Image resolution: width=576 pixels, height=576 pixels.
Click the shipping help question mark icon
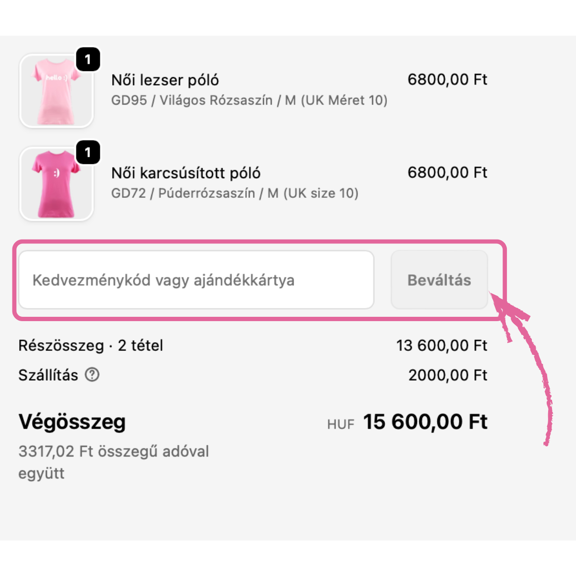92,374
